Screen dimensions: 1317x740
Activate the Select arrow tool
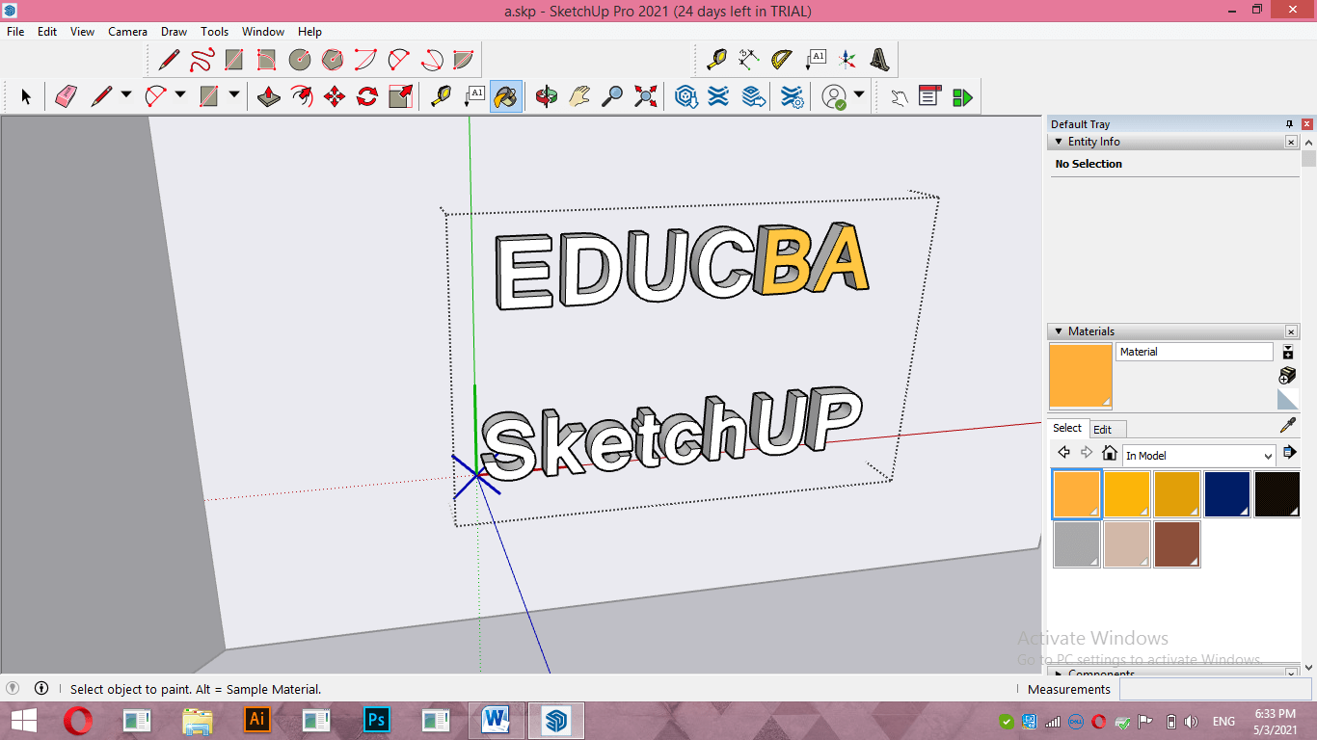tap(26, 96)
